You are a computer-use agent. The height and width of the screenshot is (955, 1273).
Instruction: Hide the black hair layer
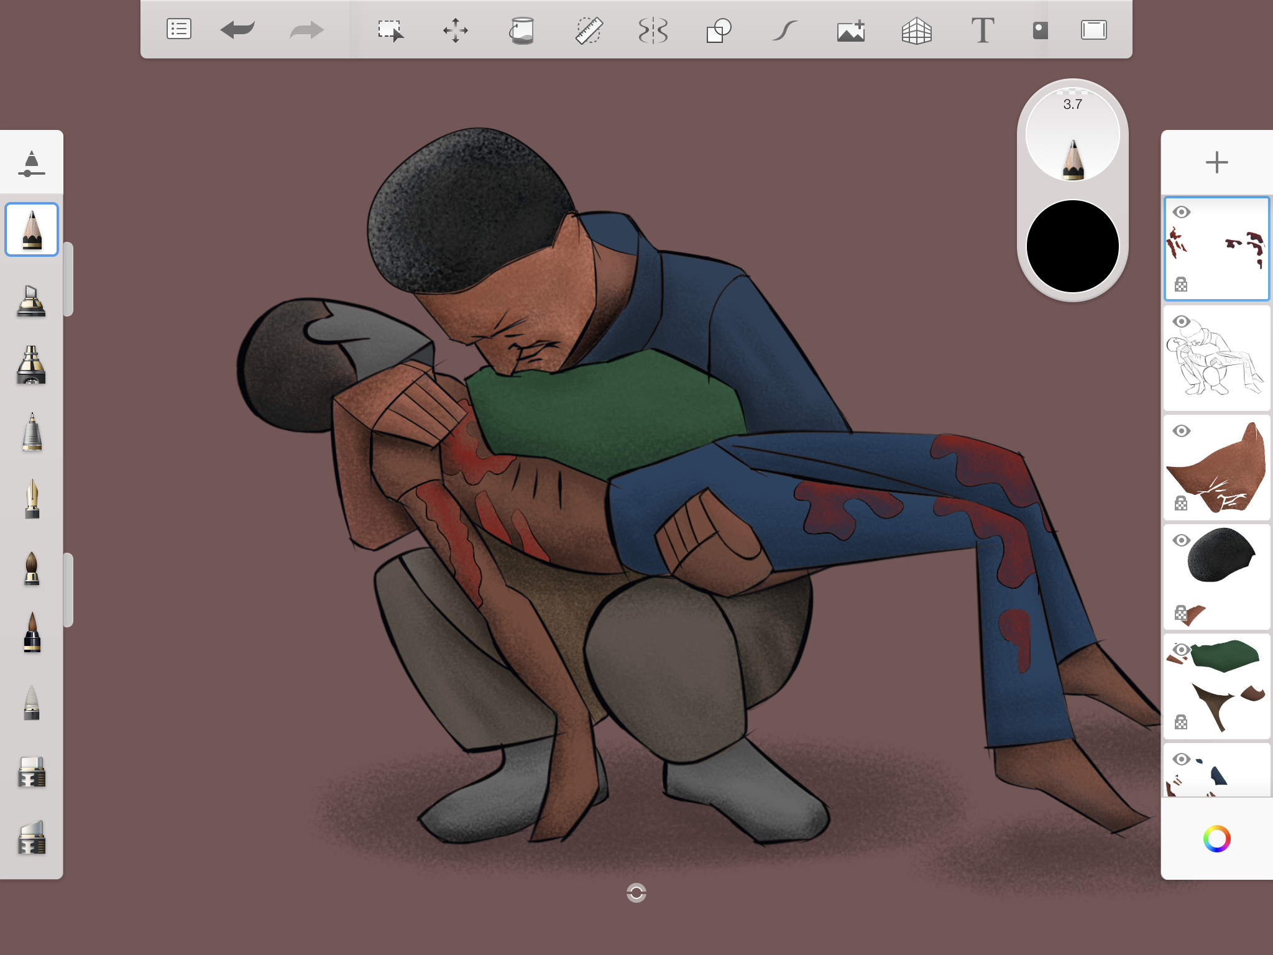point(1181,540)
